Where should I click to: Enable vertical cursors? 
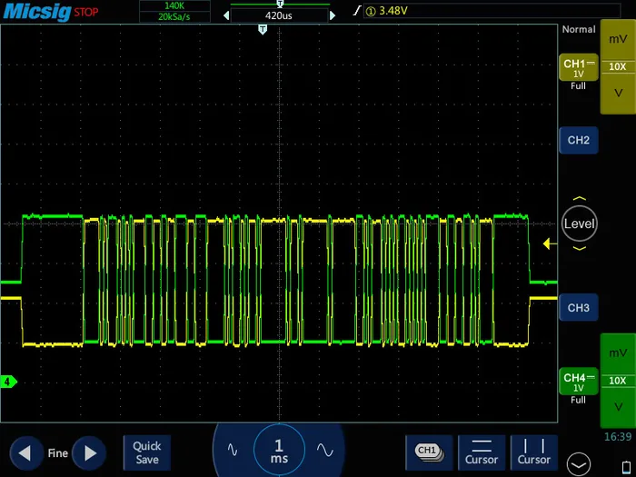(533, 452)
